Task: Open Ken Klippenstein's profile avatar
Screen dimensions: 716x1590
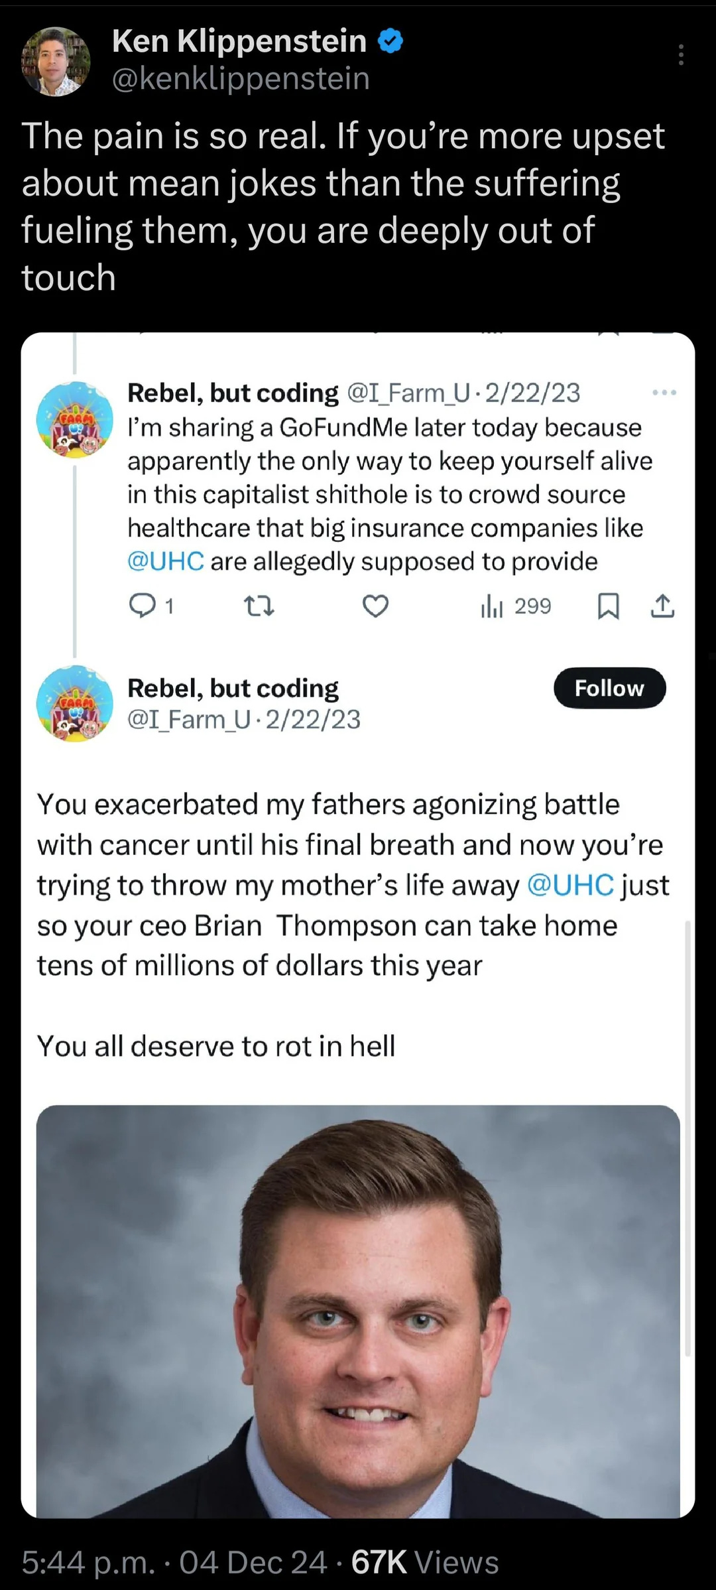Action: (56, 62)
